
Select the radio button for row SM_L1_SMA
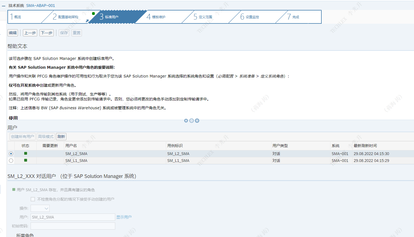[x=11, y=161]
